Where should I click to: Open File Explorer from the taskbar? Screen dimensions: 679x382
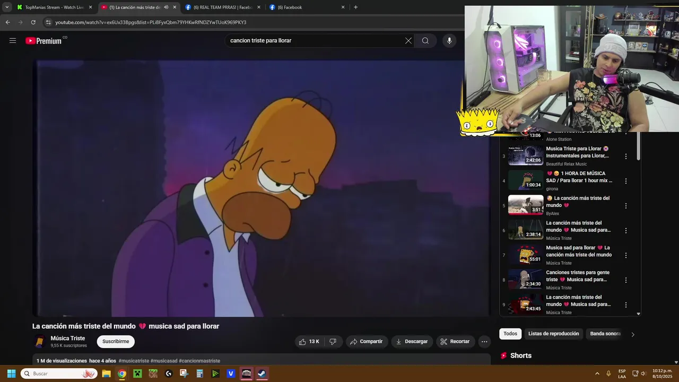pyautogui.click(x=106, y=374)
